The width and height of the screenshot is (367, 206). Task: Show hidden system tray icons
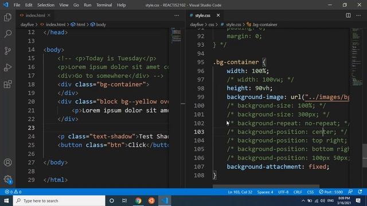click(x=303, y=201)
